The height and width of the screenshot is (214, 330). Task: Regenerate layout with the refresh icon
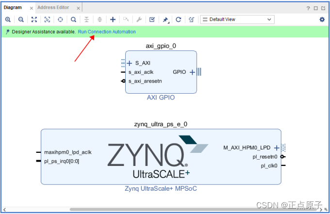(178, 19)
